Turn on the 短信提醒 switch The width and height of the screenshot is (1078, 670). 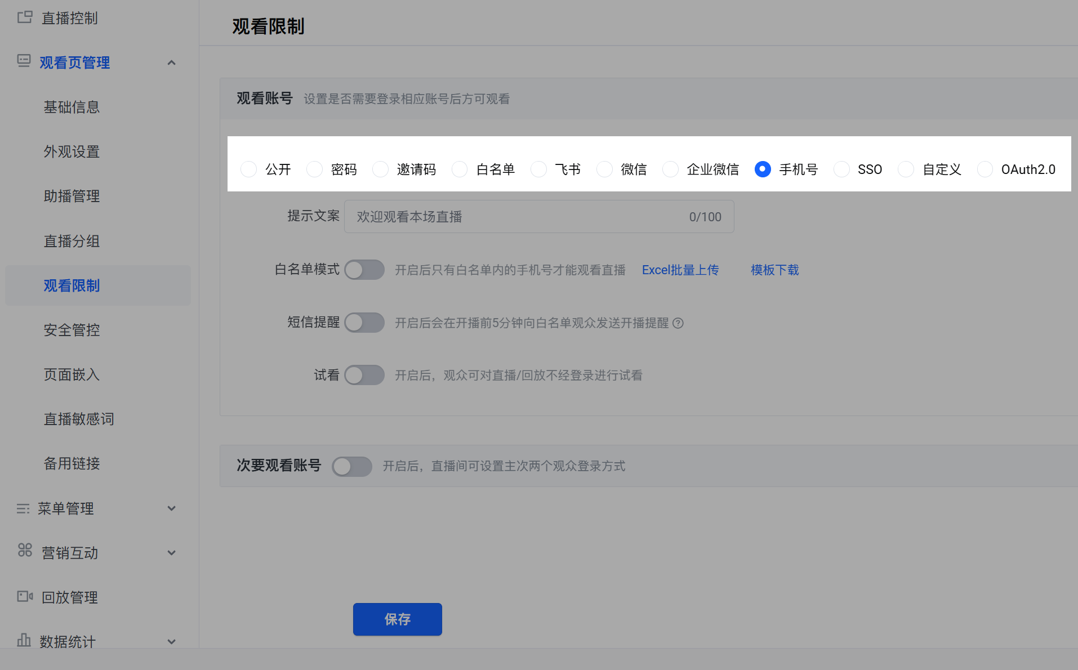pyautogui.click(x=364, y=323)
